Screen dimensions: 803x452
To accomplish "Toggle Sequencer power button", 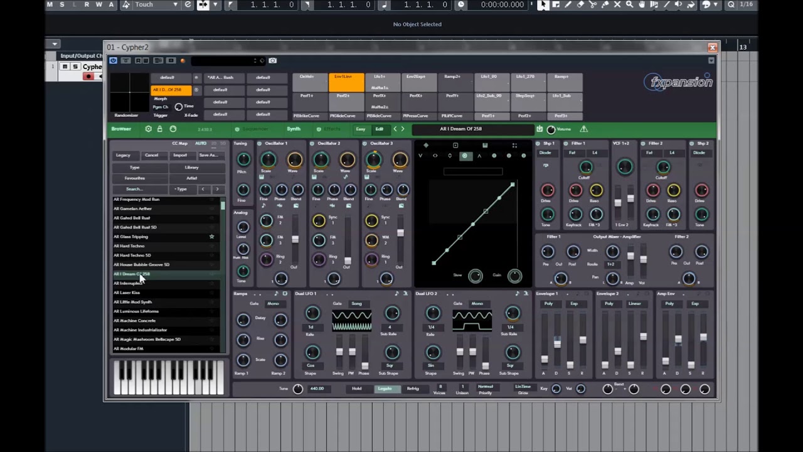I will coord(237,129).
